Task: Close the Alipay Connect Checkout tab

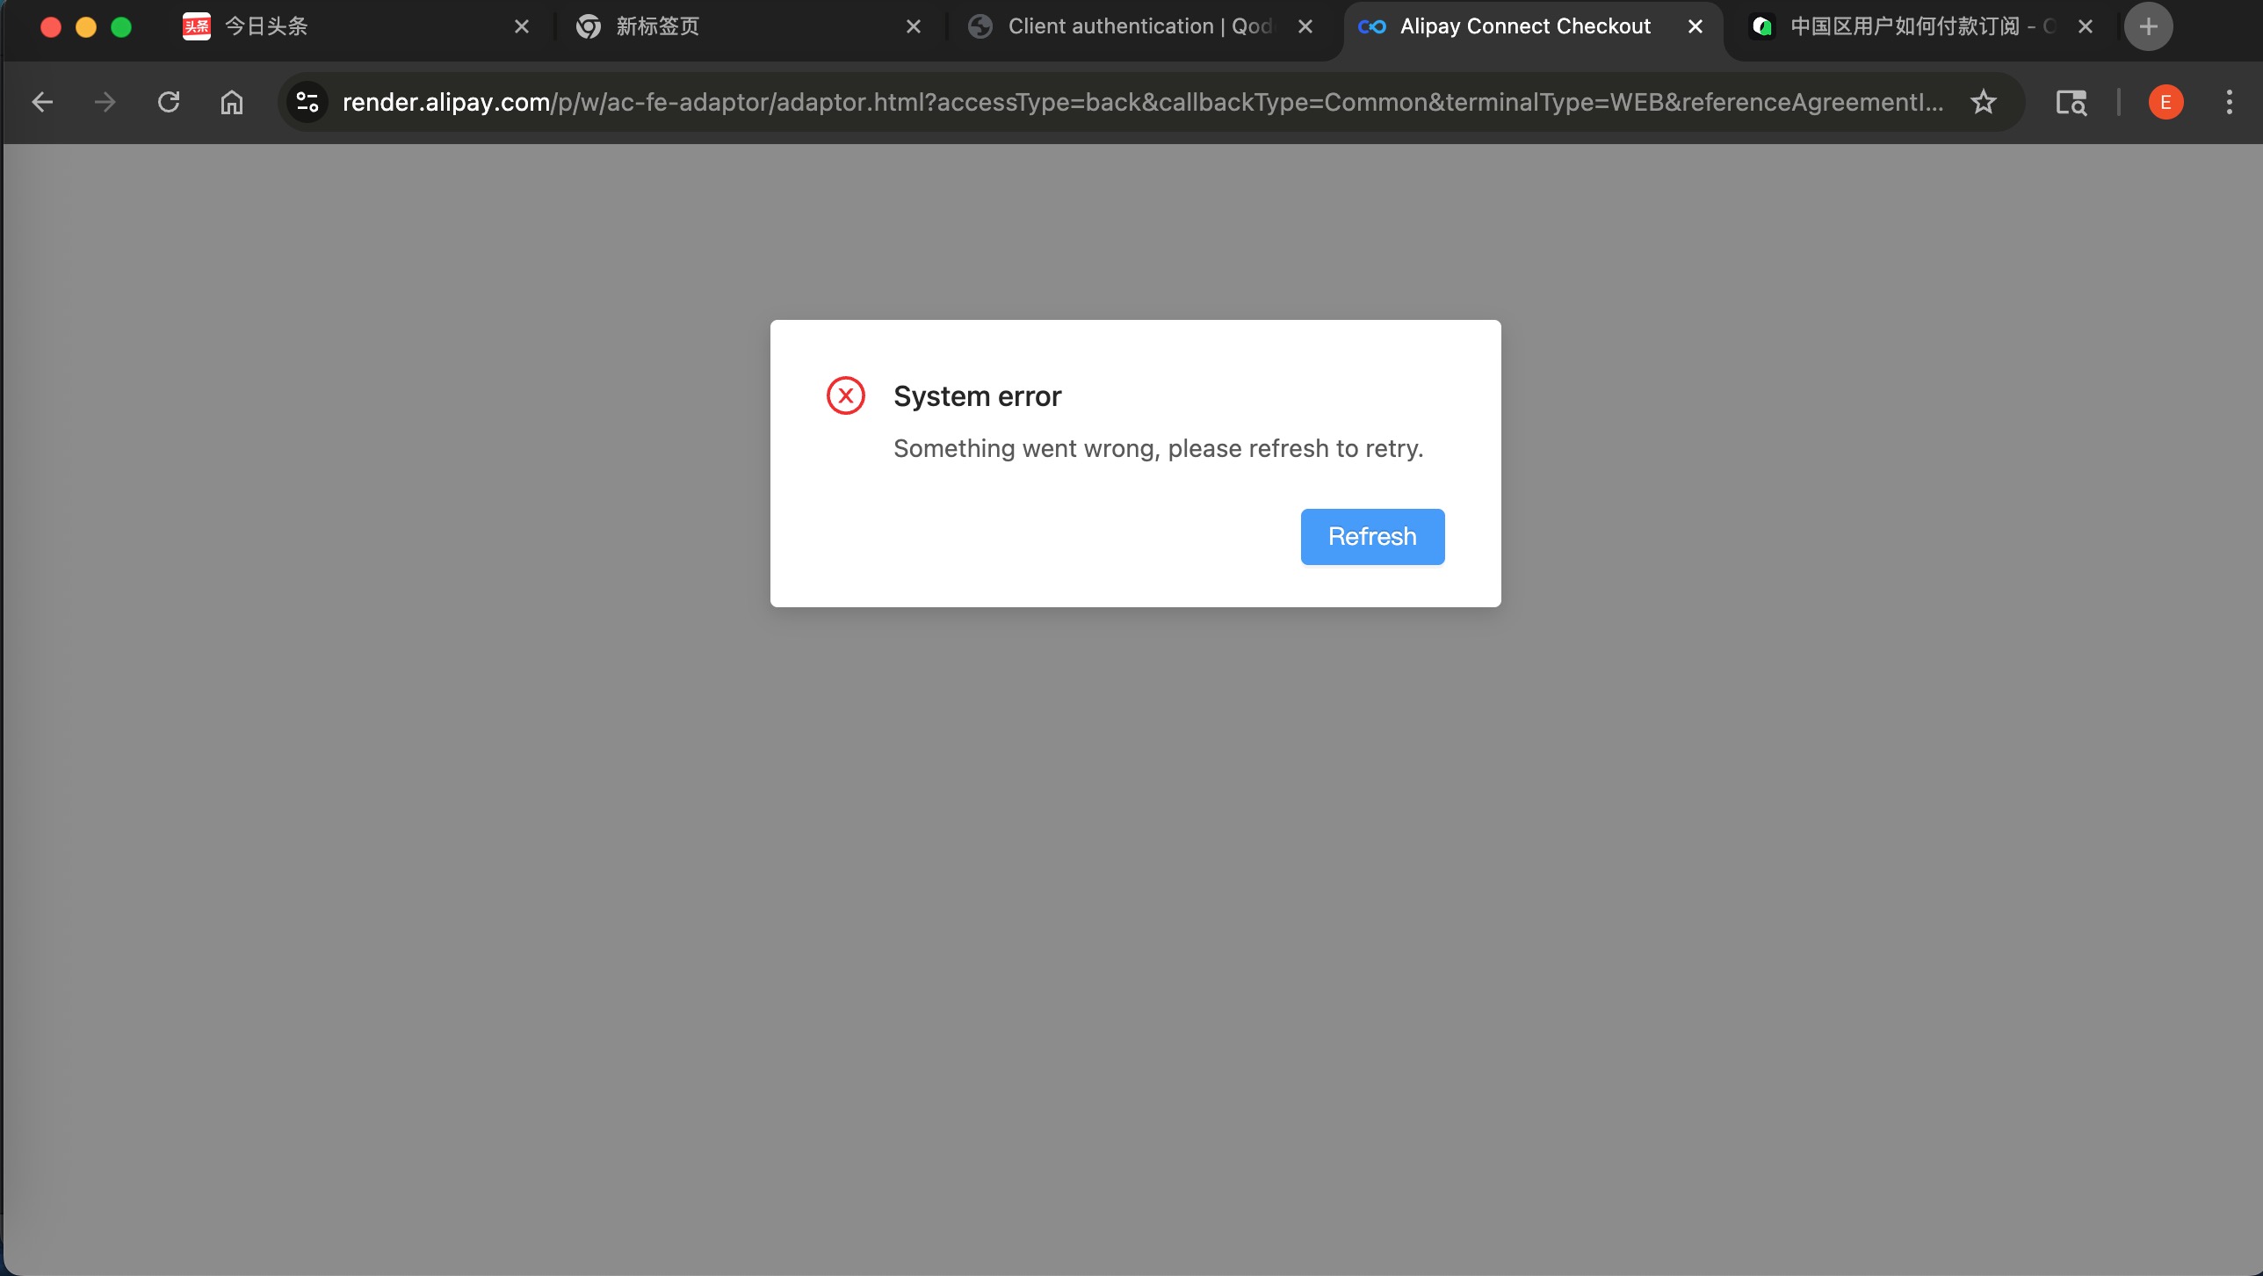Action: [x=1695, y=26]
